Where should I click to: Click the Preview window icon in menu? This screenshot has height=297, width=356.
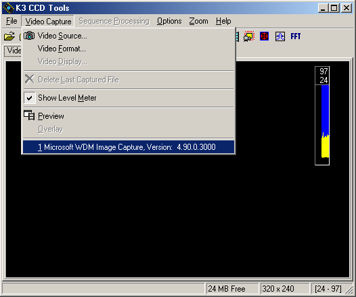tap(29, 115)
